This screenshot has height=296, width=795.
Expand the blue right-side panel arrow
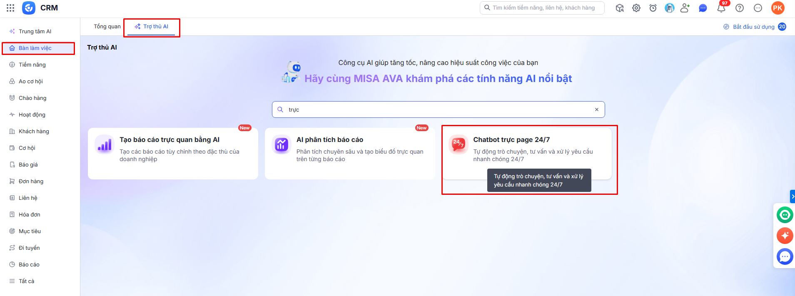pos(793,196)
